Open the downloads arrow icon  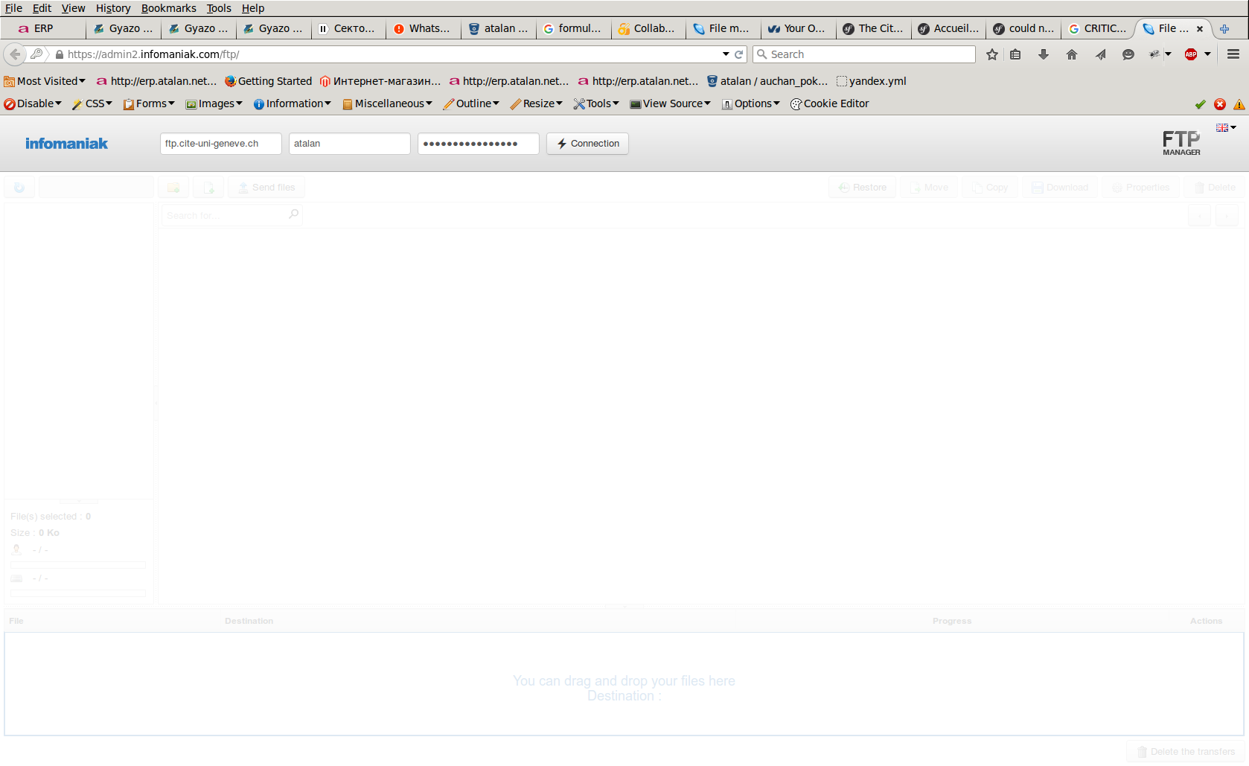point(1044,54)
